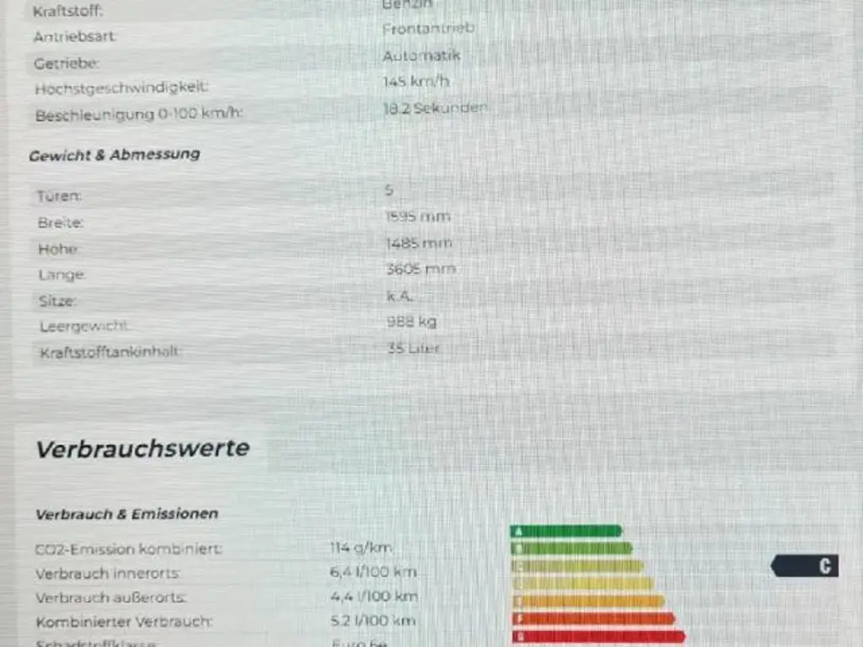Screen dimensions: 863x647
Task: Click the dark green A efficiency bar
Action: tap(566, 531)
